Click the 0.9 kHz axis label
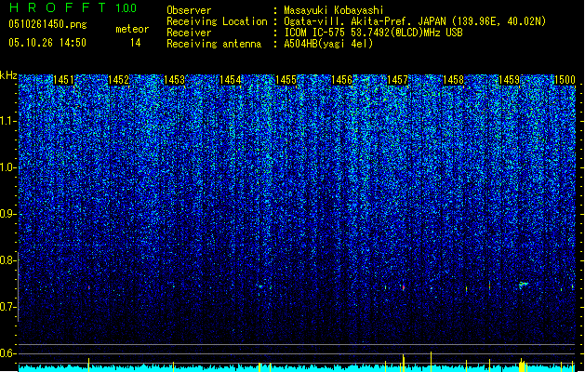This screenshot has width=585, height=372. pyautogui.click(x=8, y=214)
